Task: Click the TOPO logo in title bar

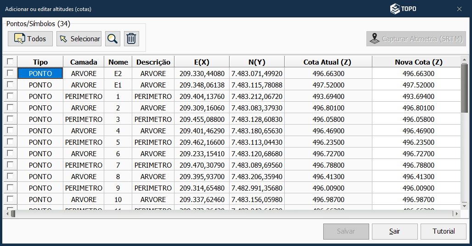Action: click(x=403, y=9)
